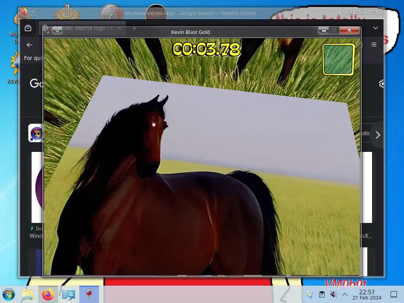Image resolution: width=404 pixels, height=303 pixels.
Task: Open a new Firefox tab with the plus
Action: coord(134,28)
